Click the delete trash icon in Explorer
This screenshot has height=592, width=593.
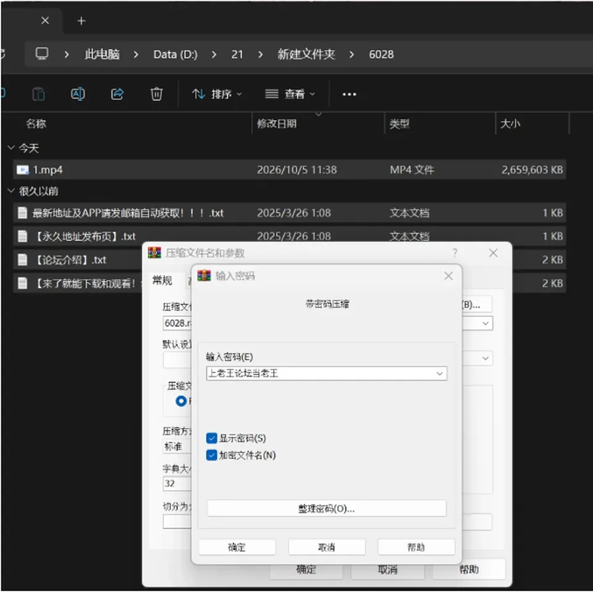point(156,94)
